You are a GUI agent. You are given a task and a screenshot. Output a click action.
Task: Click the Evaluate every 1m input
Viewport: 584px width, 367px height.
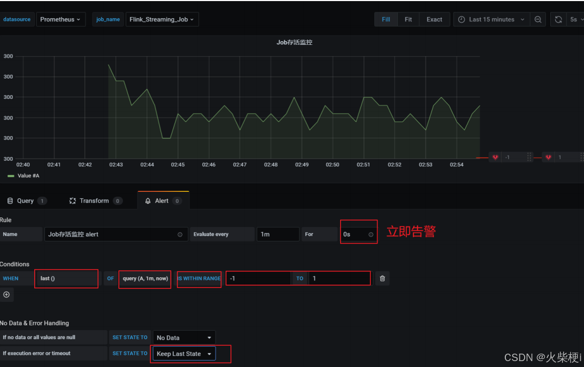(278, 235)
